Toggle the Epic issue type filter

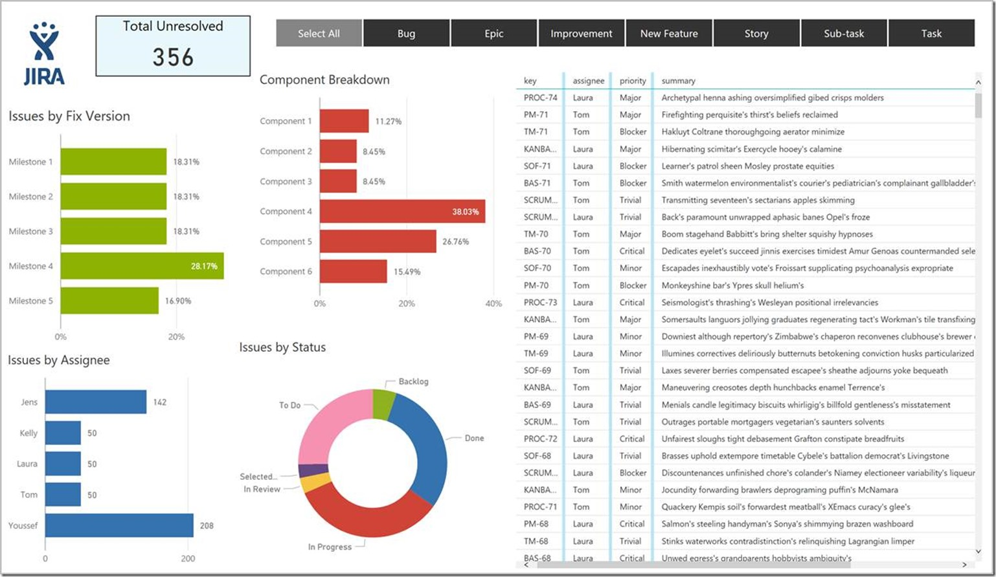pos(494,33)
